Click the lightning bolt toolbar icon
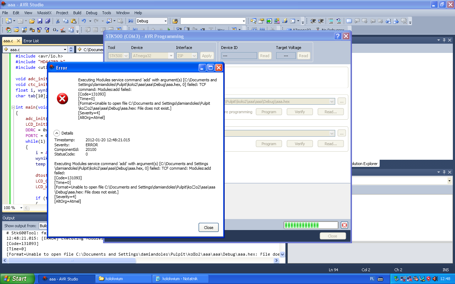Image resolution: width=455 pixels, height=284 pixels. [285, 21]
